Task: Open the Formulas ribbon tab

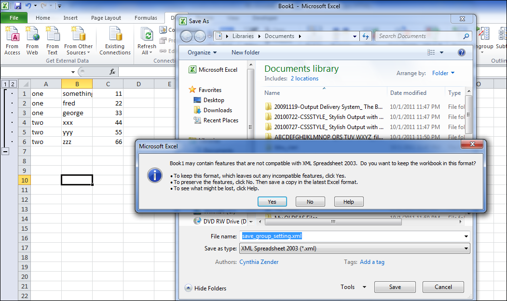Action: click(x=145, y=17)
